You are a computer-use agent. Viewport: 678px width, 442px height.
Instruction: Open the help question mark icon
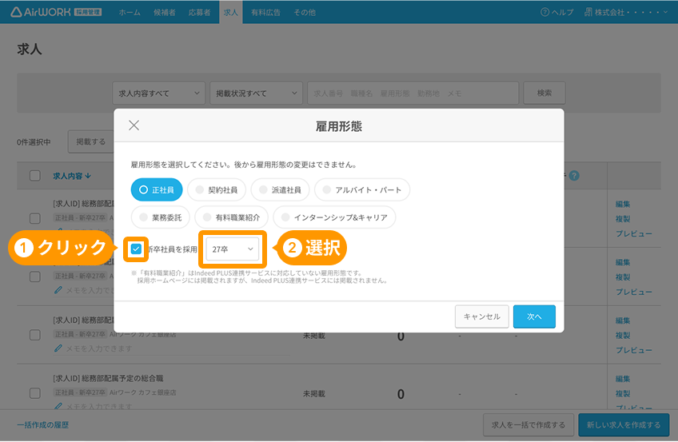click(544, 12)
